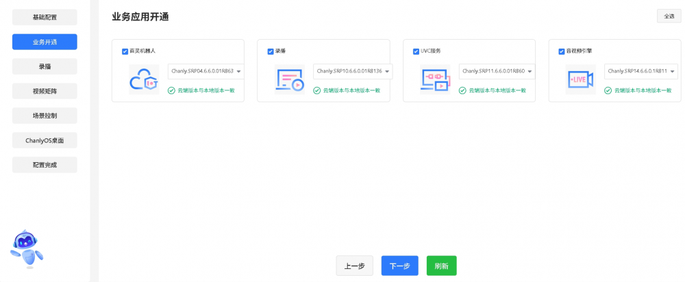
Task: Click the 音视频引擎 LIVE camera icon
Action: click(x=580, y=80)
